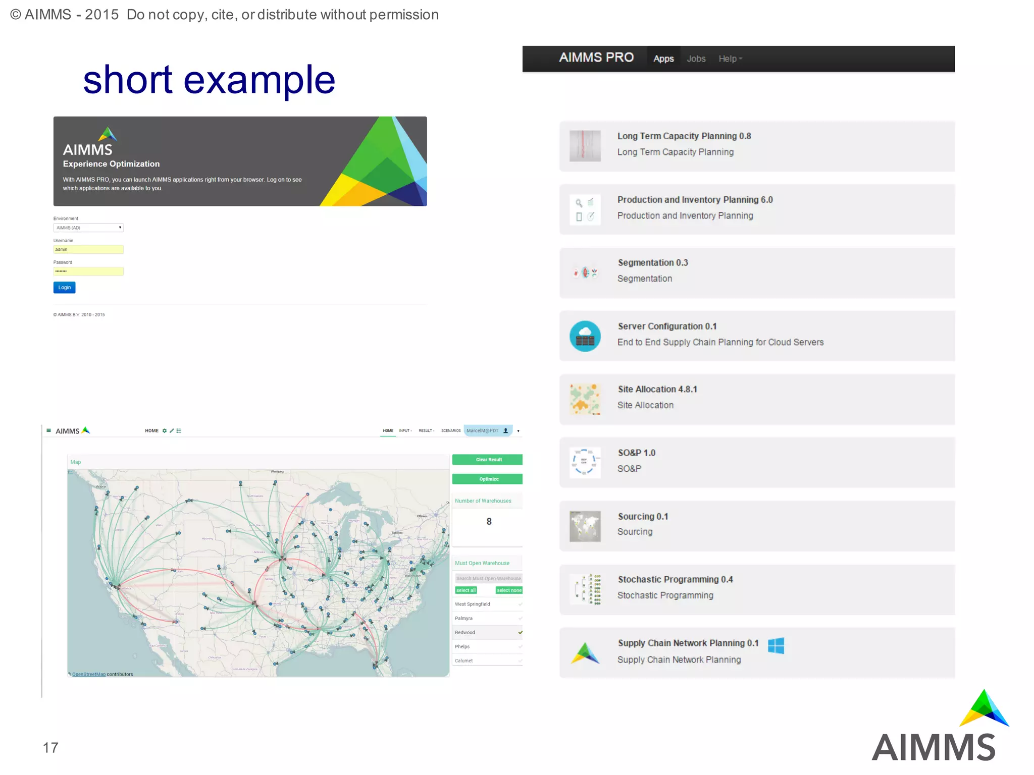Check the West Springfield warehouse
This screenshot has height=775, width=1034.
(x=520, y=604)
